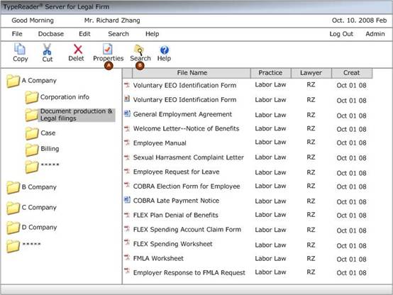Click the Copy toolbar icon
393x295 pixels.
coord(20,49)
